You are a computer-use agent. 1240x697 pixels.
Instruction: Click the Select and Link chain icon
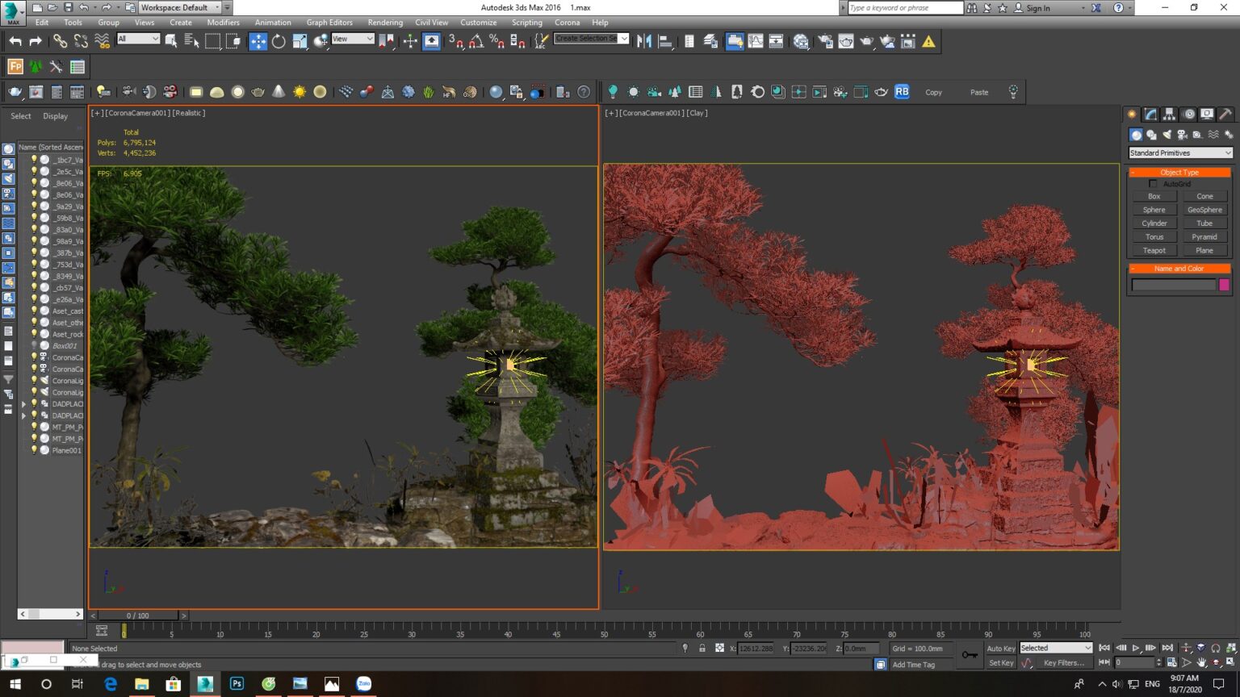pos(60,41)
